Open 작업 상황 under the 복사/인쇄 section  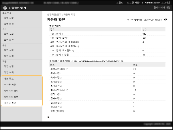[x=9, y=18]
